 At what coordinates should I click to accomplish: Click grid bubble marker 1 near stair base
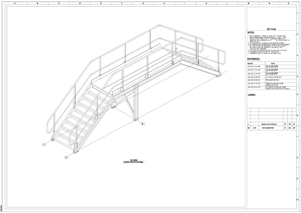(44, 144)
